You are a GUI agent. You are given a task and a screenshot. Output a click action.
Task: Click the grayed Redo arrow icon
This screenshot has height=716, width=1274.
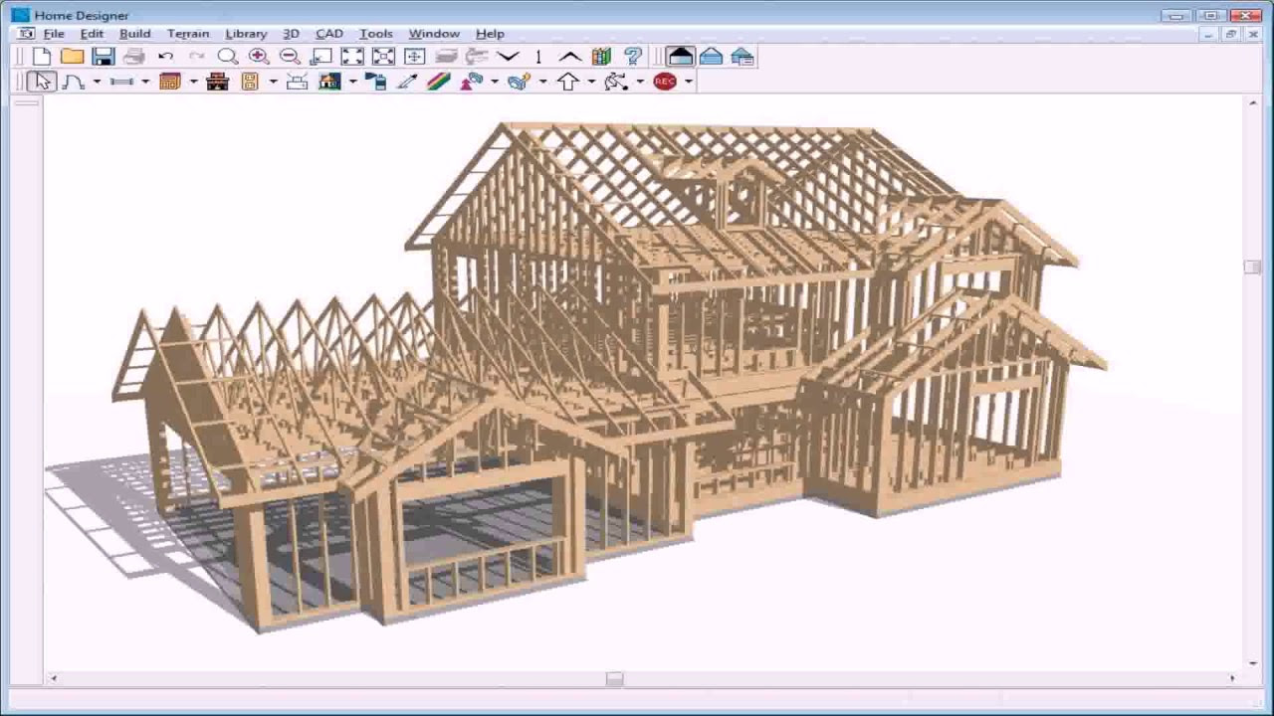click(x=196, y=57)
